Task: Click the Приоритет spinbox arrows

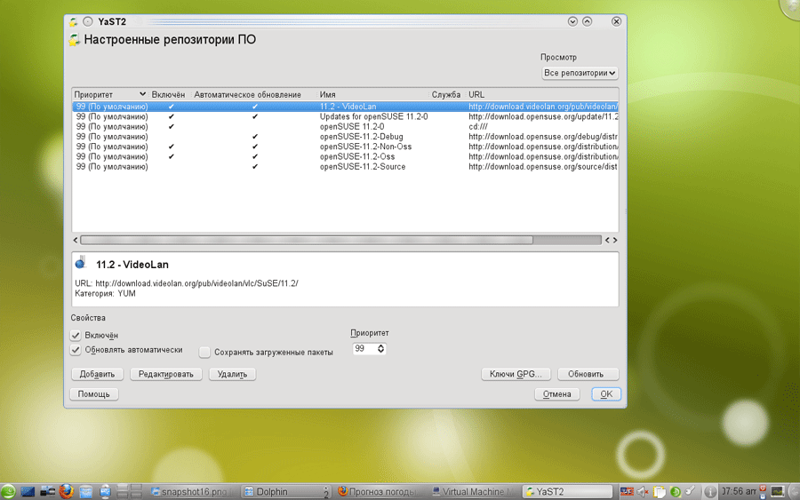Action: (x=380, y=349)
